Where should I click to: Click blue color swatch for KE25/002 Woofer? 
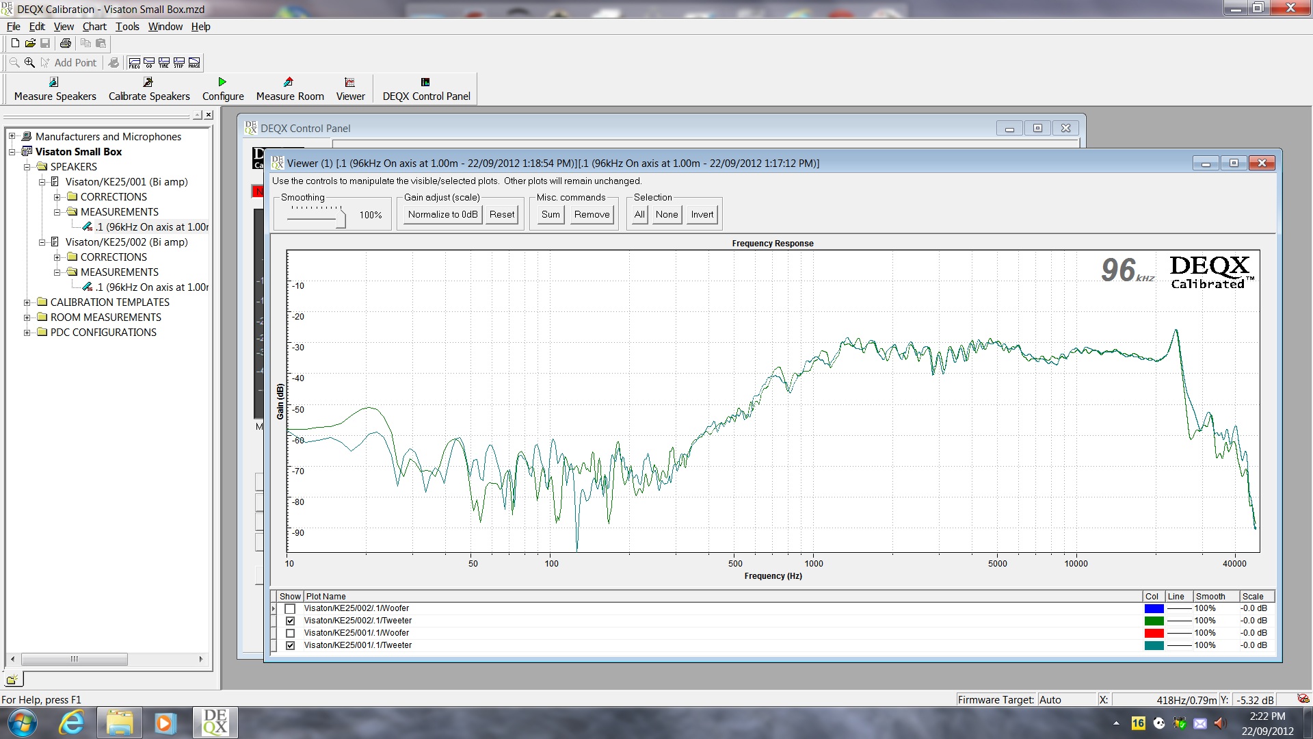(x=1154, y=608)
